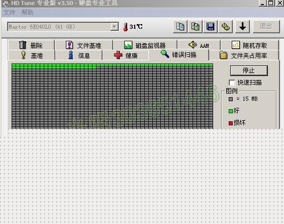The image size is (284, 224).
Task: Switch to the 信息 info tab
Action: (x=79, y=55)
